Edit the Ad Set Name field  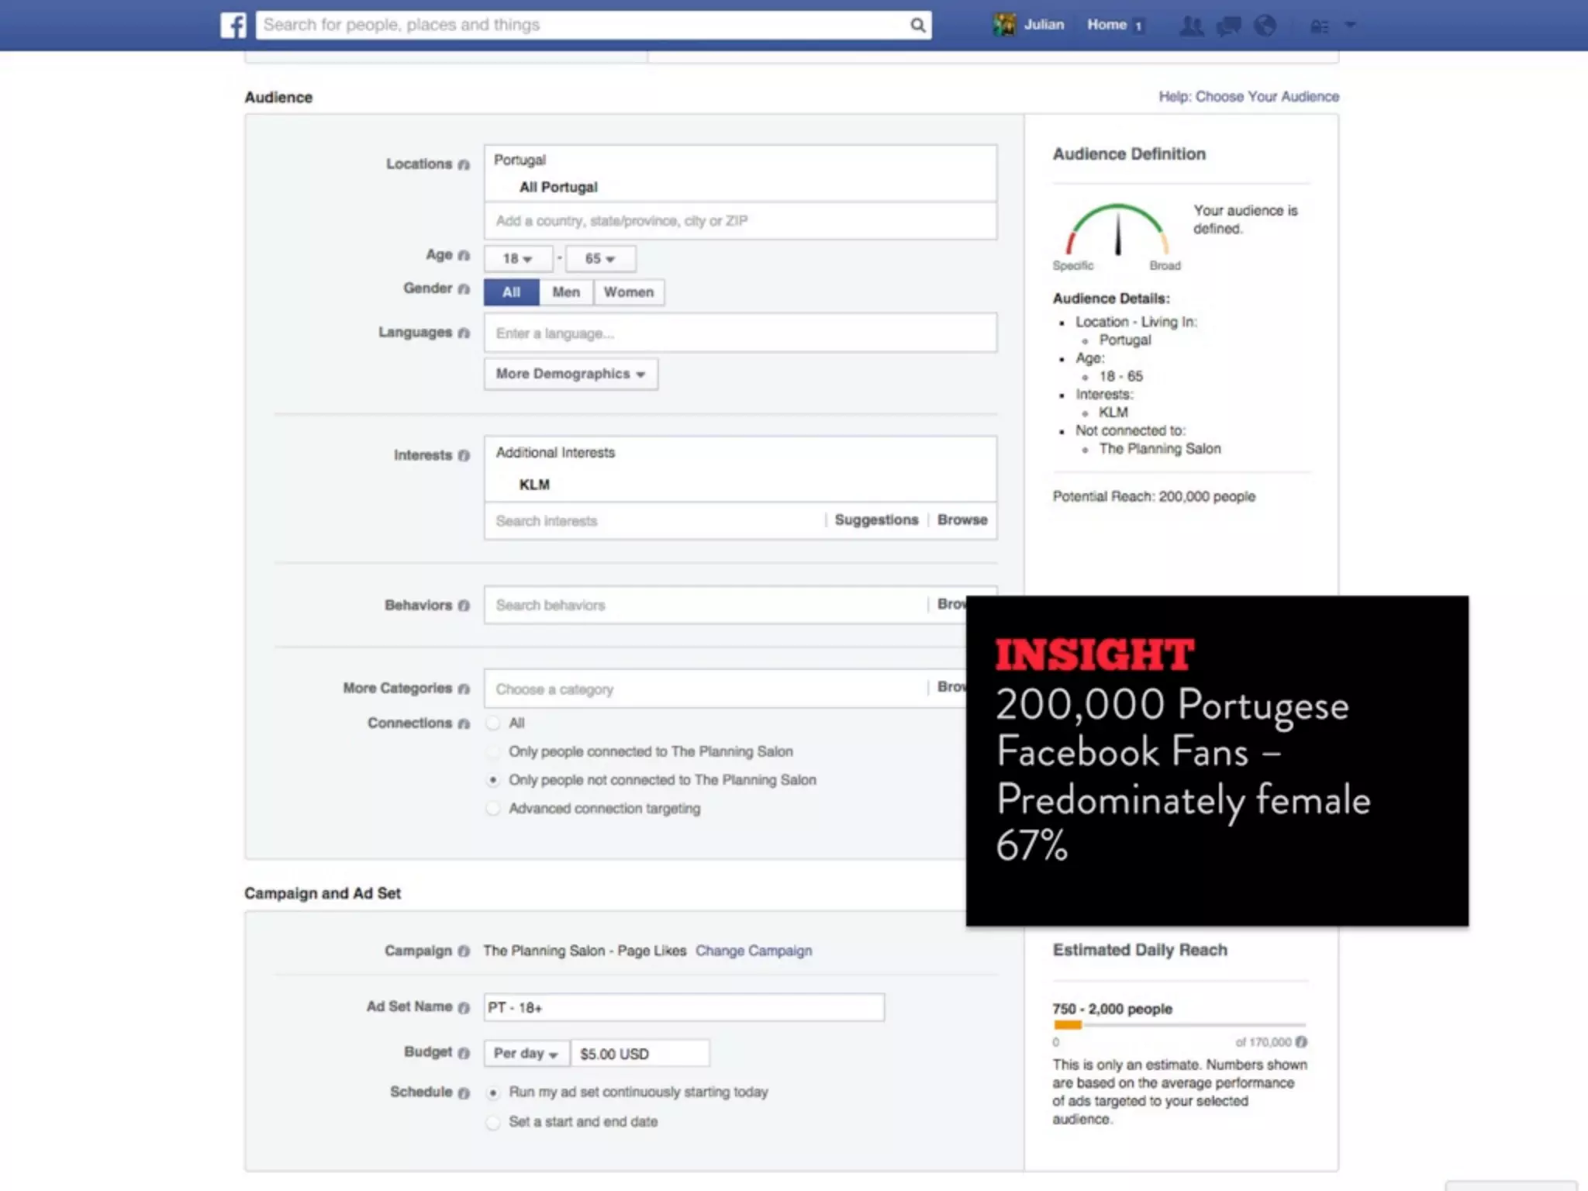(684, 1007)
